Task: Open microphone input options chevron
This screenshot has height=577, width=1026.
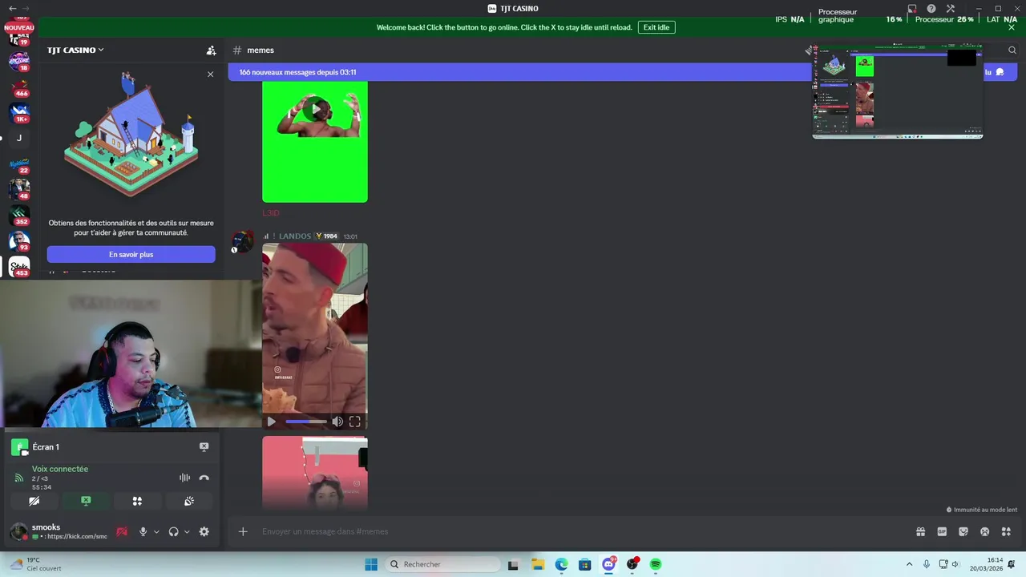Action: click(x=156, y=531)
